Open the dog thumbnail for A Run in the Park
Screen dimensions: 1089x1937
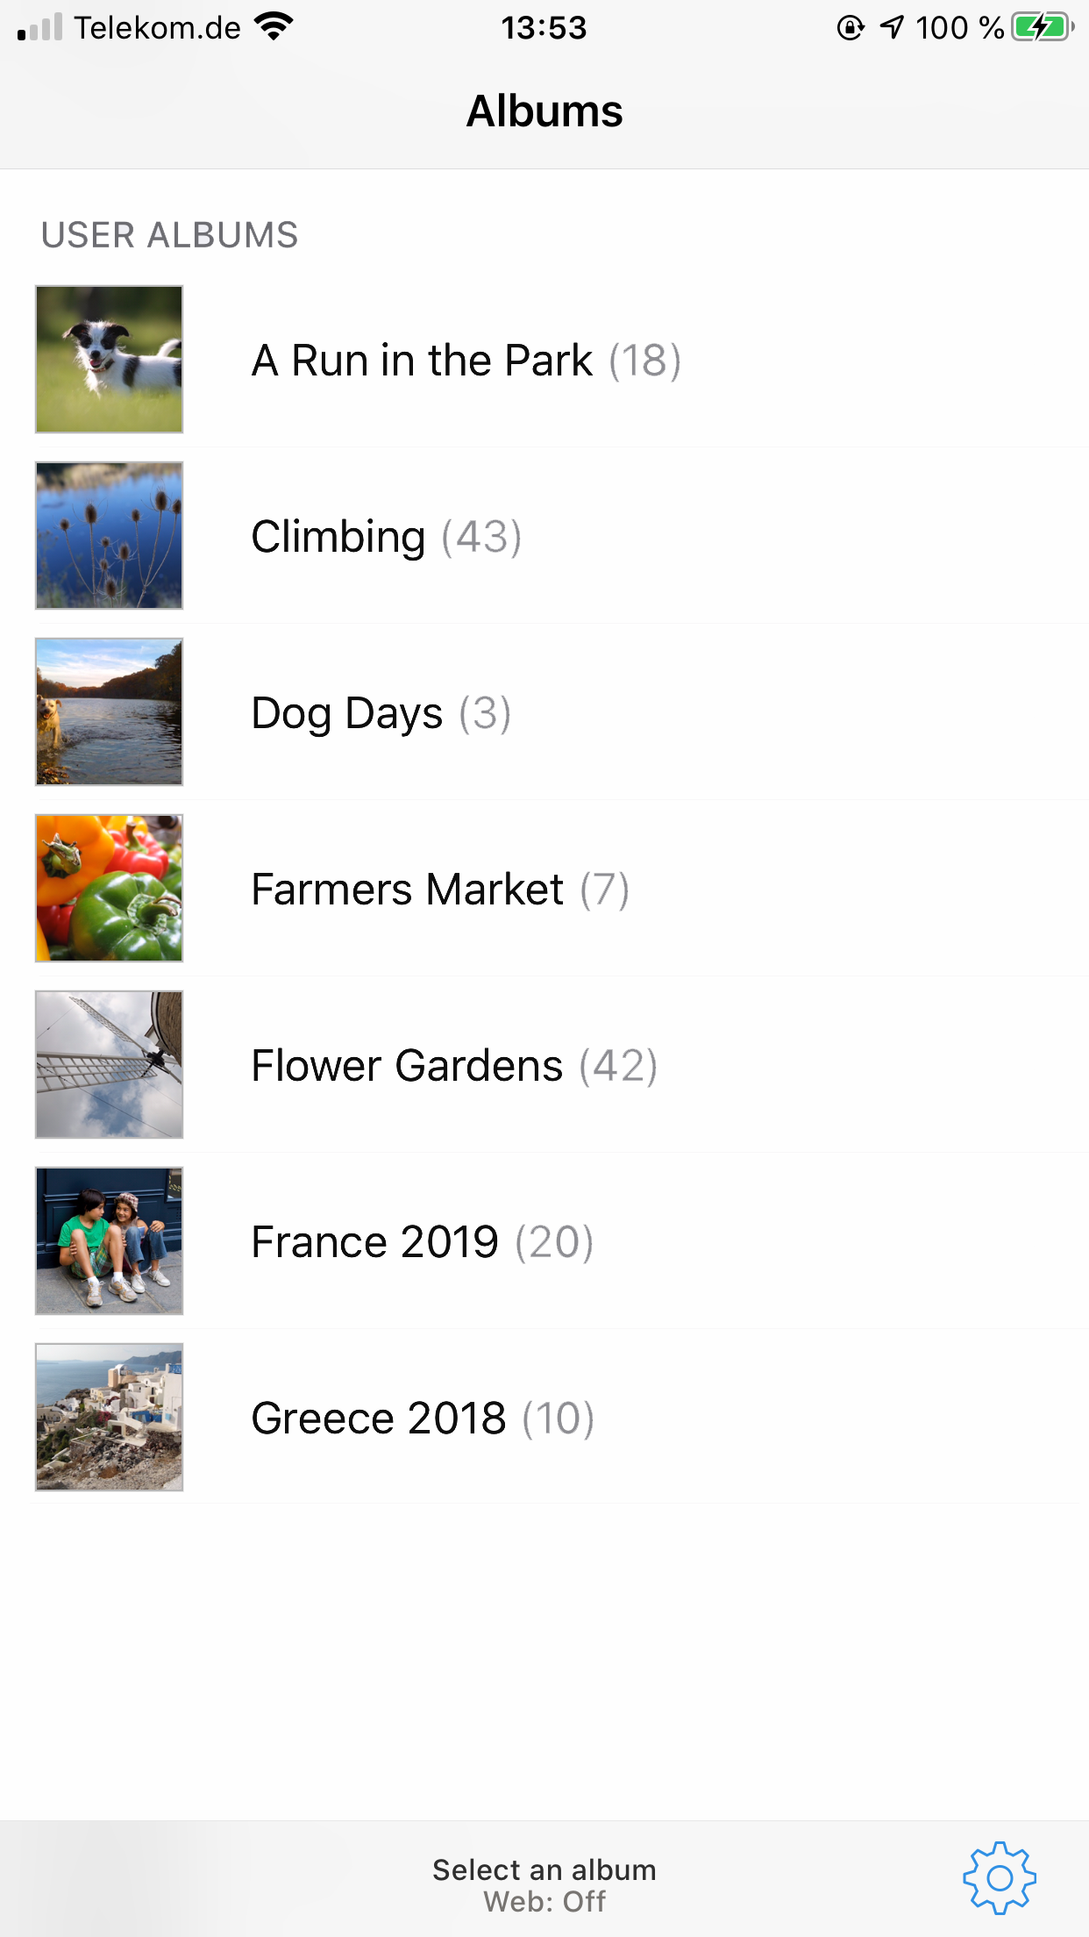(x=110, y=360)
